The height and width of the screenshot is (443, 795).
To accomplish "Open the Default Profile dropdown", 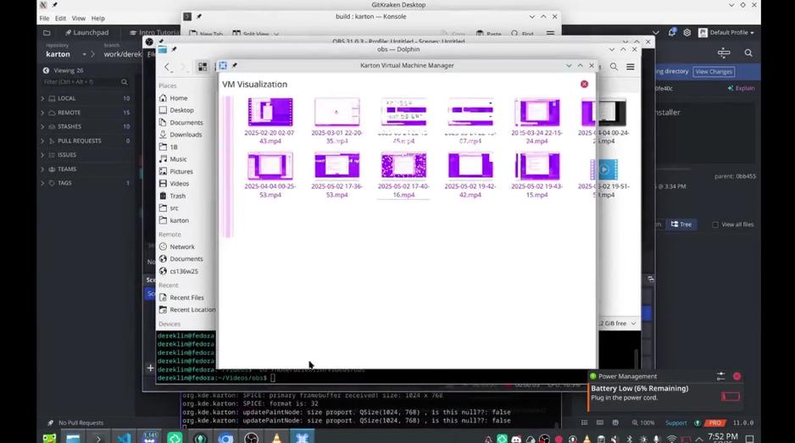I will (x=726, y=32).
